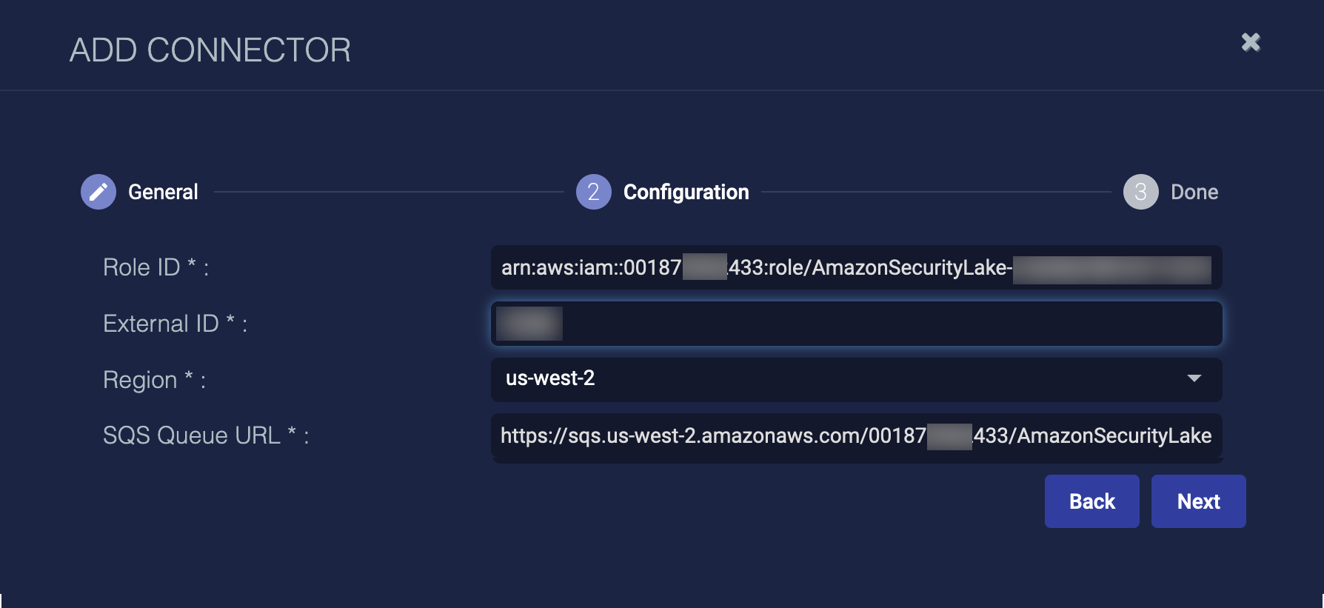Expand the Region dropdown arrow
Image resolution: width=1324 pixels, height=608 pixels.
pyautogui.click(x=1194, y=378)
